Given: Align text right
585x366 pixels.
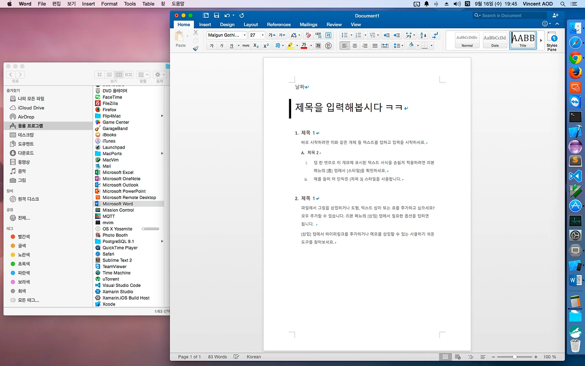Looking at the screenshot, I should (365, 46).
